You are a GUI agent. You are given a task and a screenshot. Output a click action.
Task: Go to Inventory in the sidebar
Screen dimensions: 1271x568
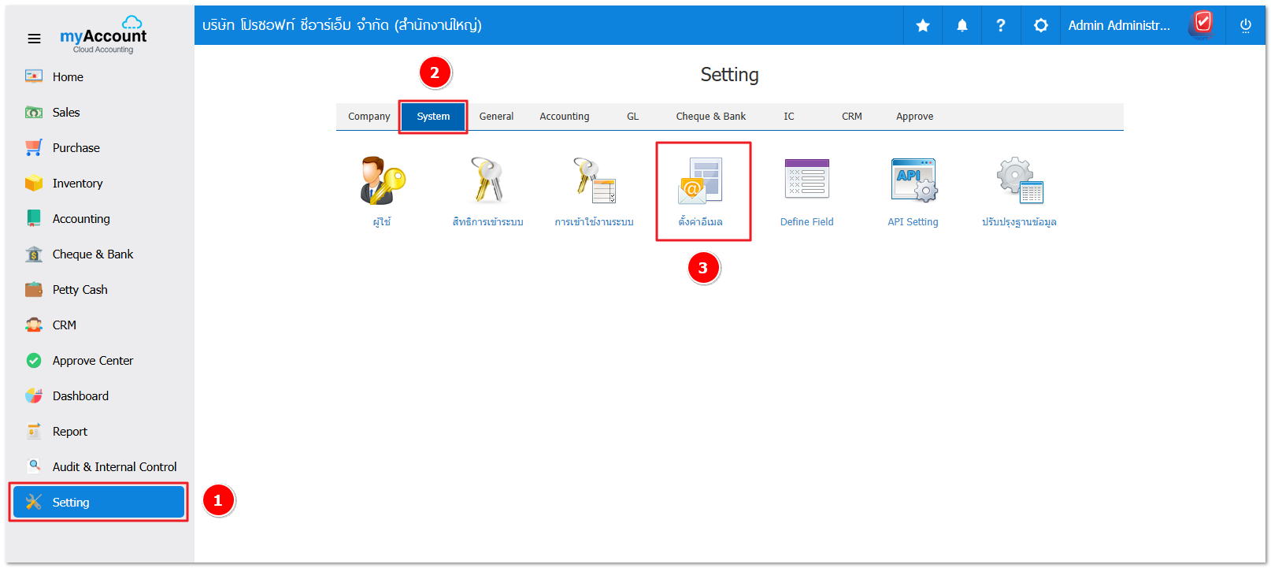[77, 184]
